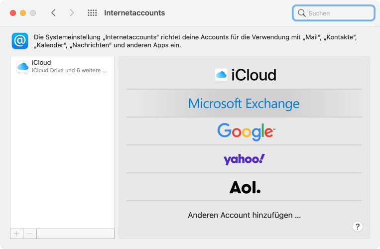Click the green zoom window button
The height and width of the screenshot is (249, 380).
pyautogui.click(x=33, y=13)
